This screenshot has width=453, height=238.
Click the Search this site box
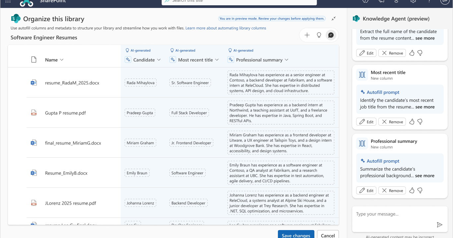pyautogui.click(x=239, y=2)
